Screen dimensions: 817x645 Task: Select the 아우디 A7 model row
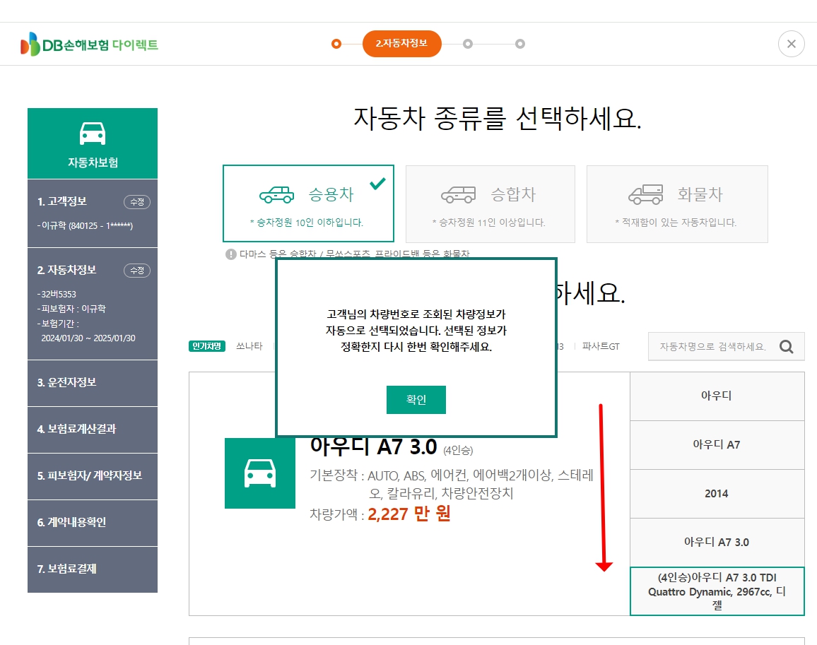coord(717,445)
